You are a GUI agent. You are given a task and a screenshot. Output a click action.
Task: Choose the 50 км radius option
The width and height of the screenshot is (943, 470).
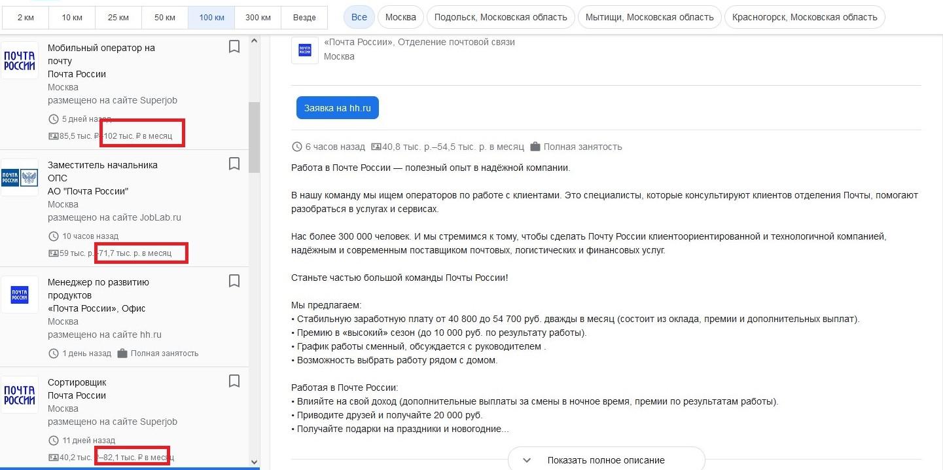click(x=165, y=17)
